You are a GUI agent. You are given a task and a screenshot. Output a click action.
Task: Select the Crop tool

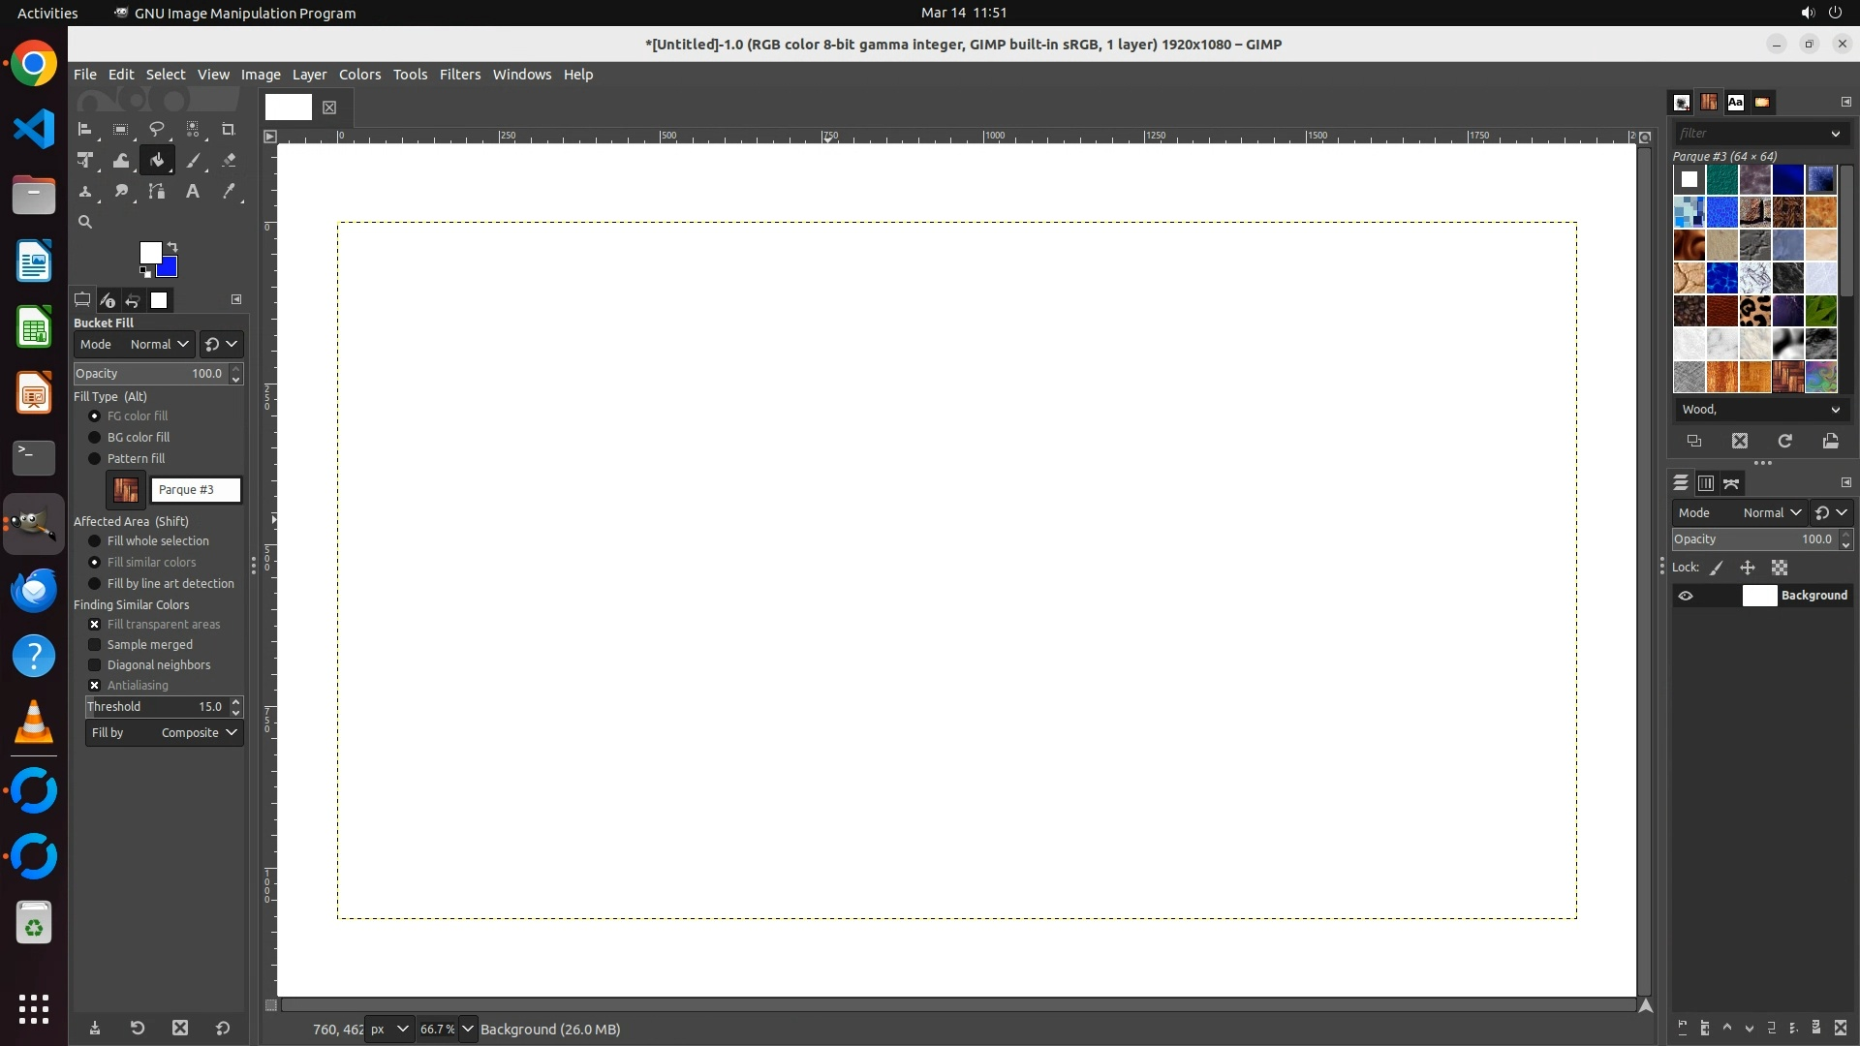229,129
